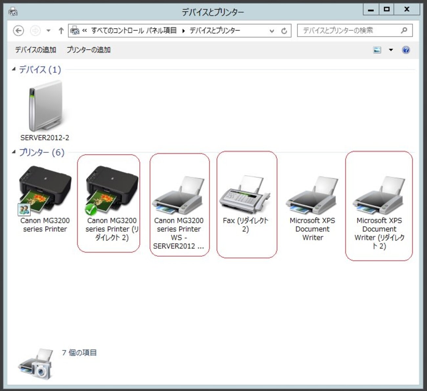The image size is (427, 391).
Task: Open the help button
Action: point(406,50)
